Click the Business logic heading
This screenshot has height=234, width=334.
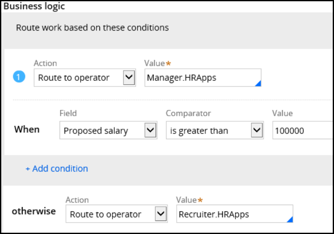point(34,7)
